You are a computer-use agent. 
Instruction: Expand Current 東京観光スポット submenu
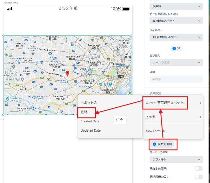click(x=173, y=103)
